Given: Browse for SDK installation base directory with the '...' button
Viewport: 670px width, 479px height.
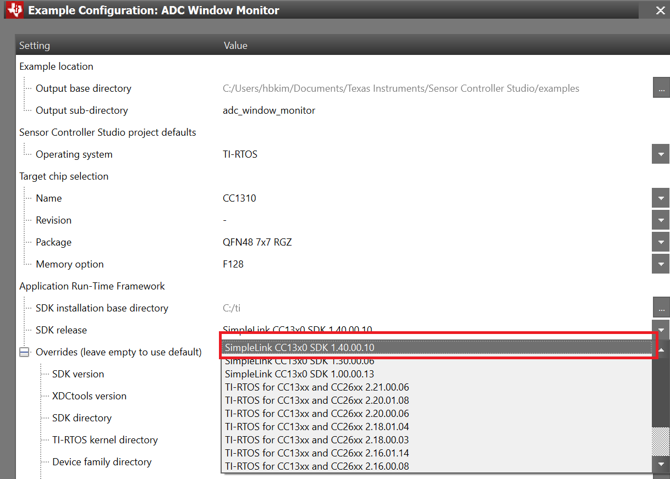Looking at the screenshot, I should (661, 308).
